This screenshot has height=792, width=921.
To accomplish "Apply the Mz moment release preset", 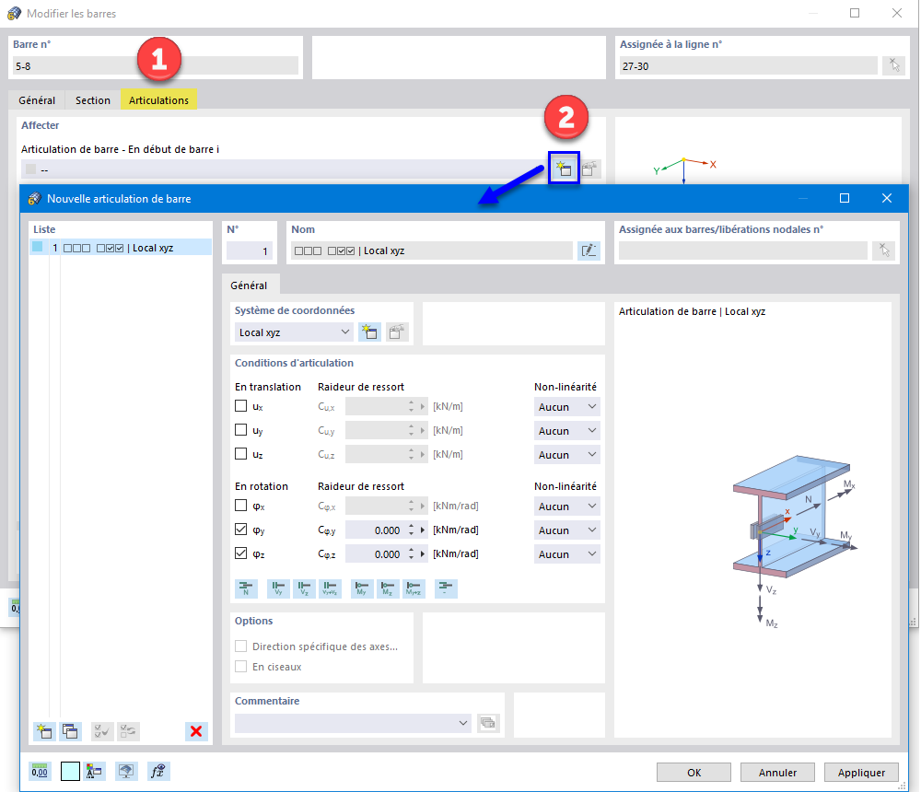I will pyautogui.click(x=388, y=588).
